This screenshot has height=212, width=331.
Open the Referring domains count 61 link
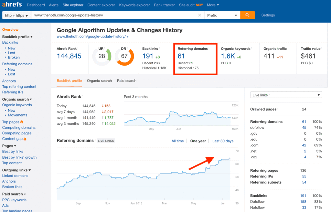pos(181,55)
